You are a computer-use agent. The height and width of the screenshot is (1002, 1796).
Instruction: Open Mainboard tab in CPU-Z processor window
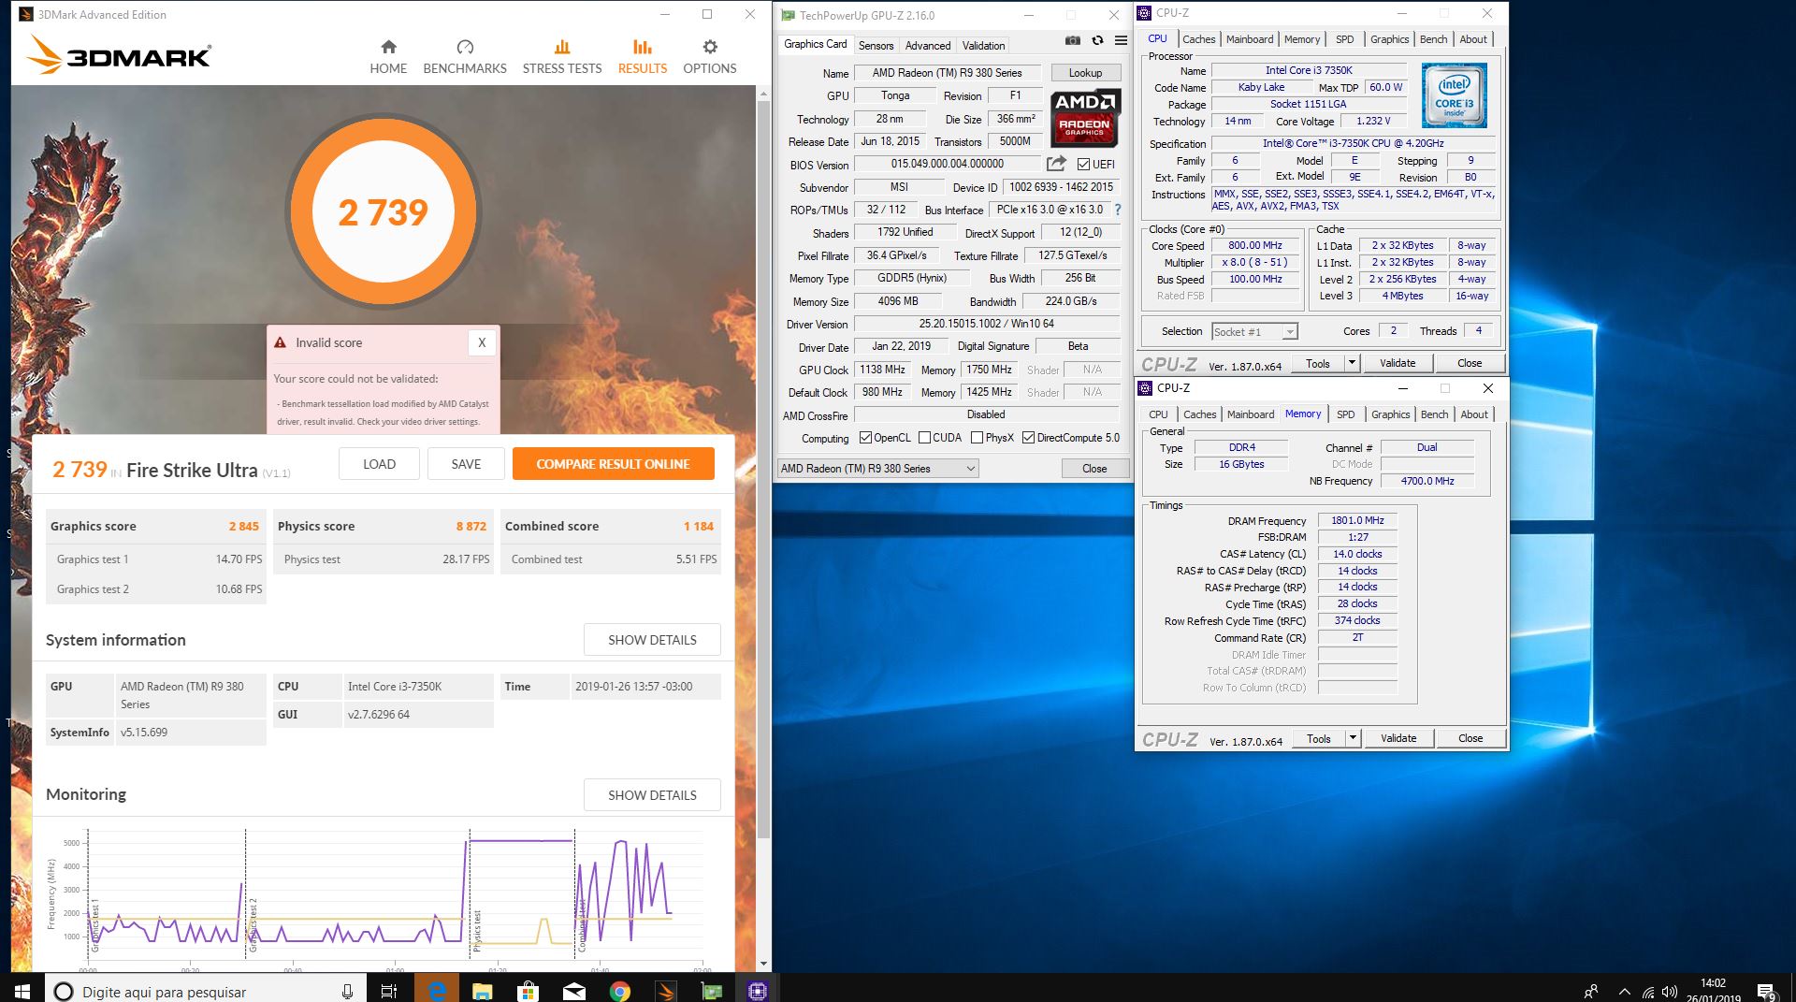click(1250, 39)
